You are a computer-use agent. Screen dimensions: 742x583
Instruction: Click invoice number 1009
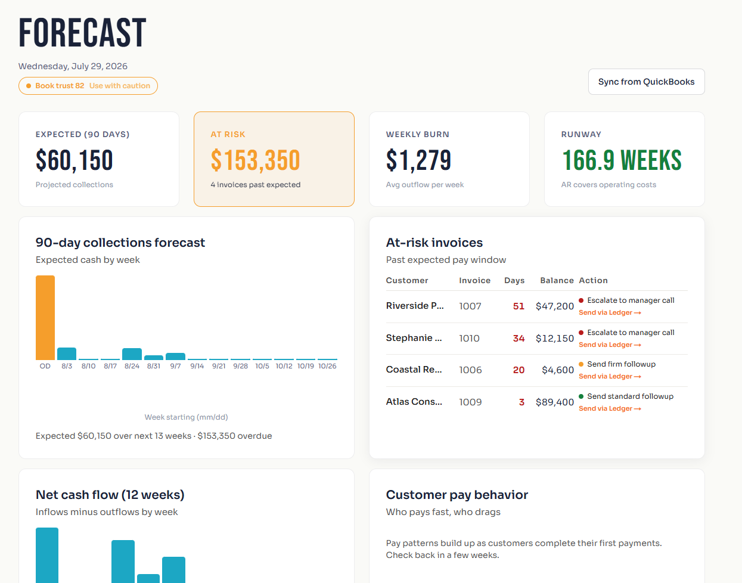click(x=470, y=402)
